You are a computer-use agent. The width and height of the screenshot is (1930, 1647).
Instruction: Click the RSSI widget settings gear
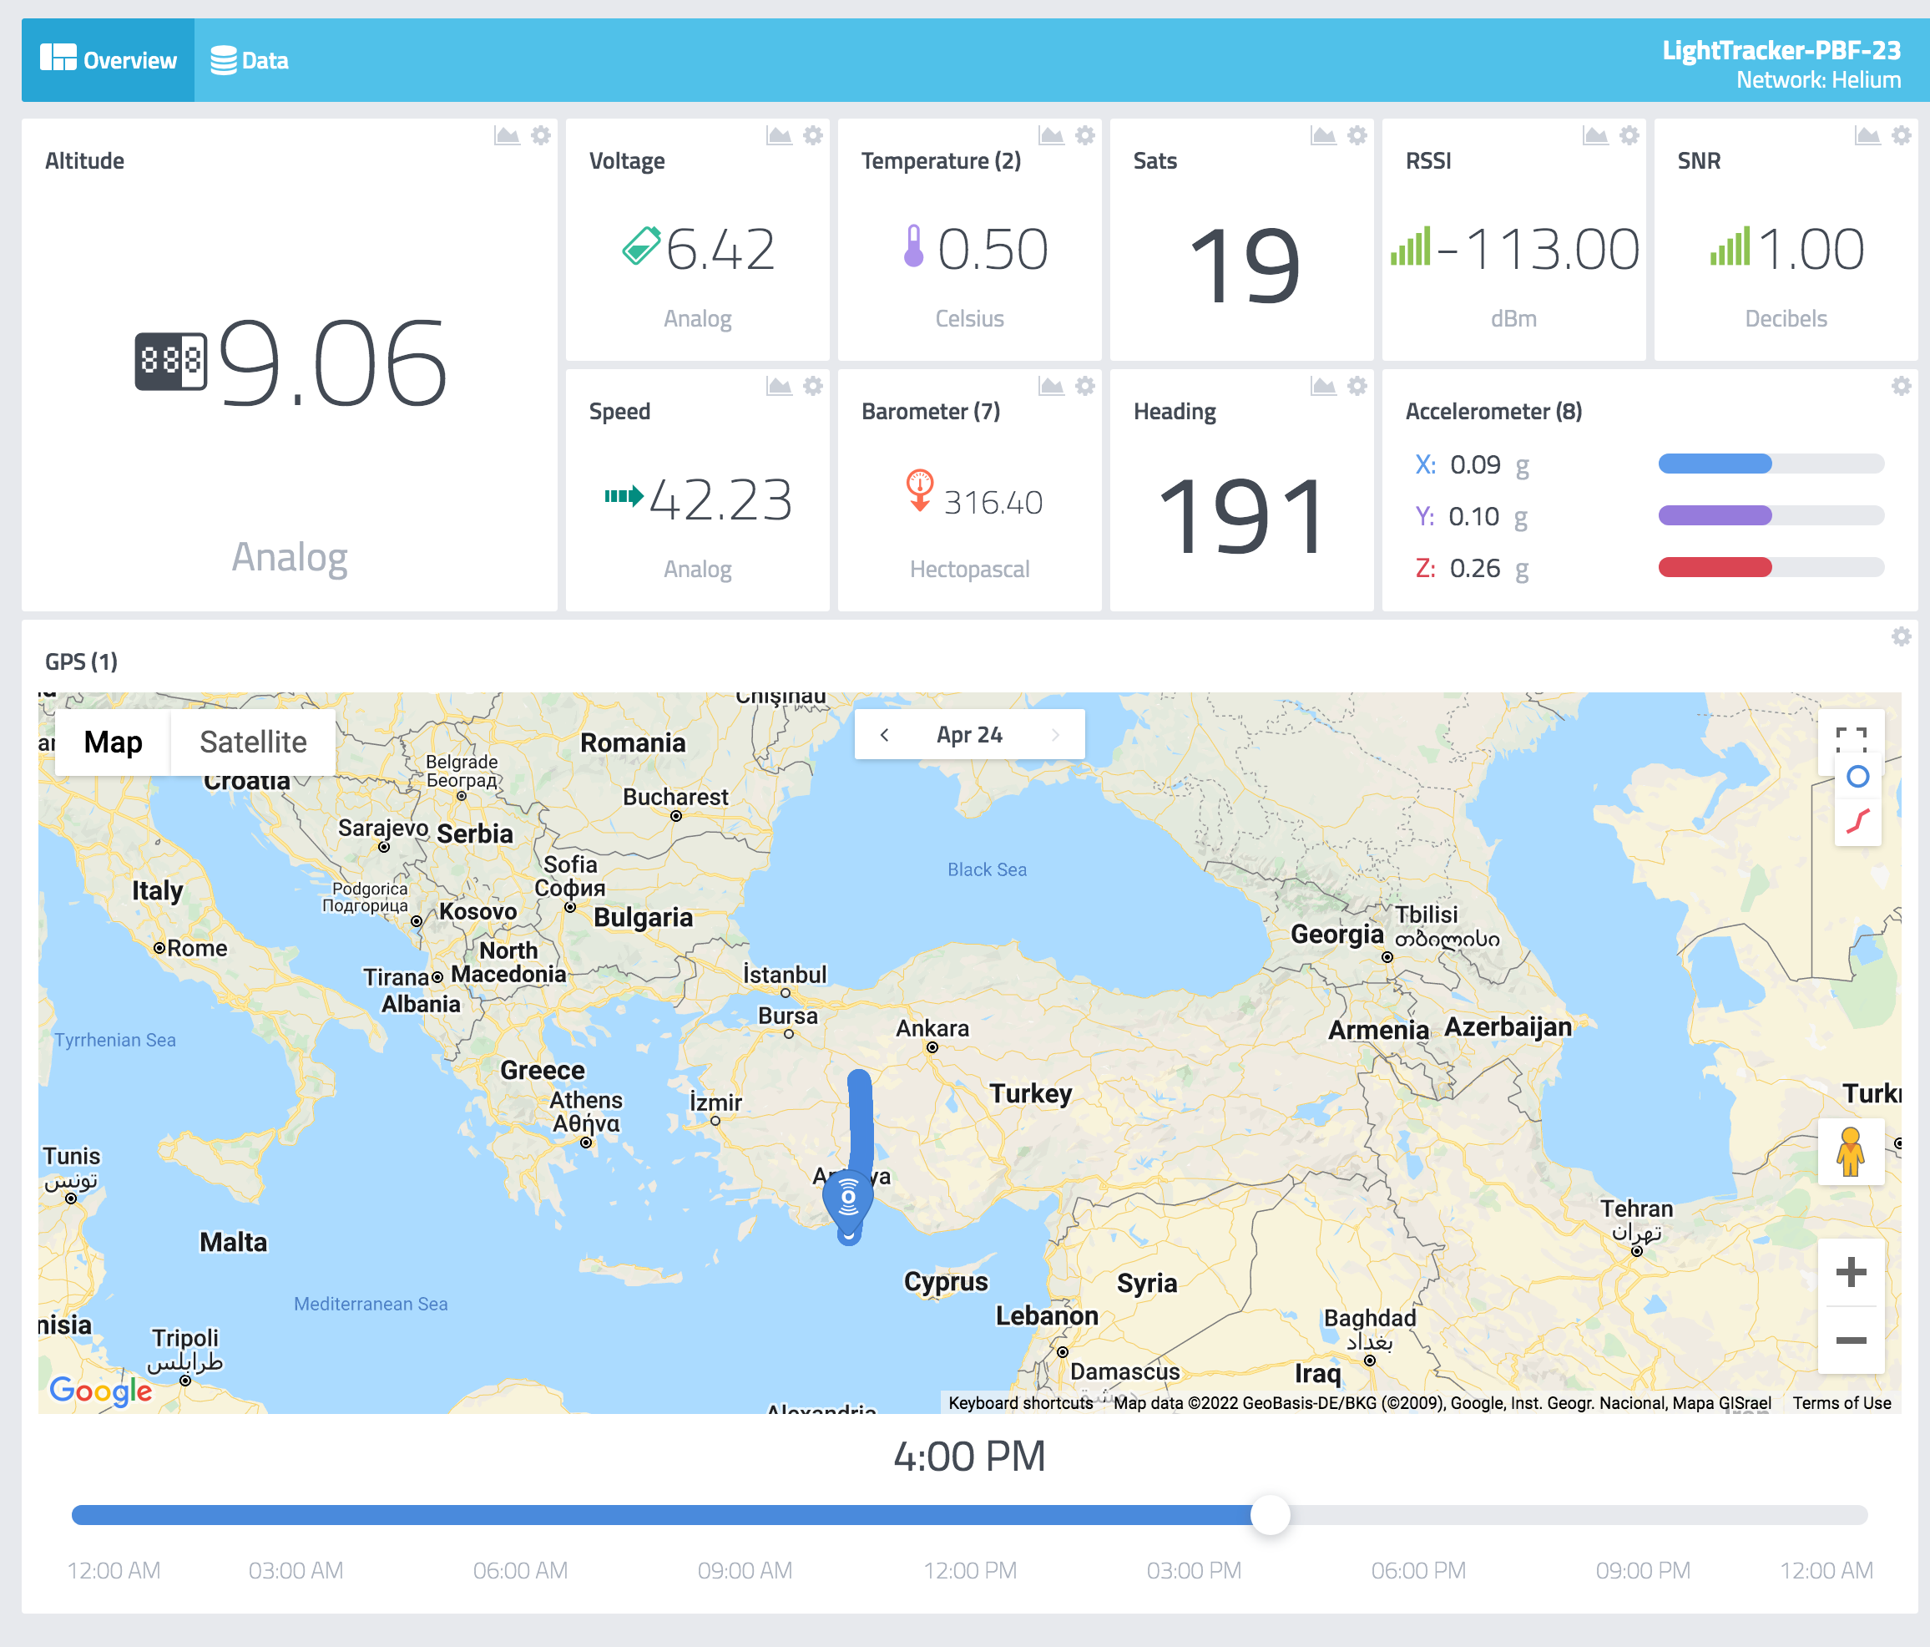[x=1629, y=136]
